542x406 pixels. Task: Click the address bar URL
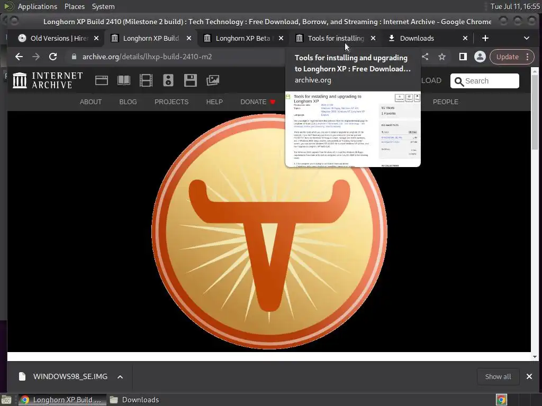click(x=147, y=57)
